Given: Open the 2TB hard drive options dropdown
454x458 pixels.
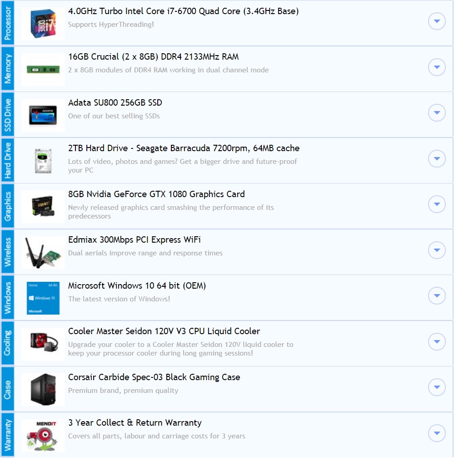Looking at the screenshot, I should pyautogui.click(x=437, y=158).
